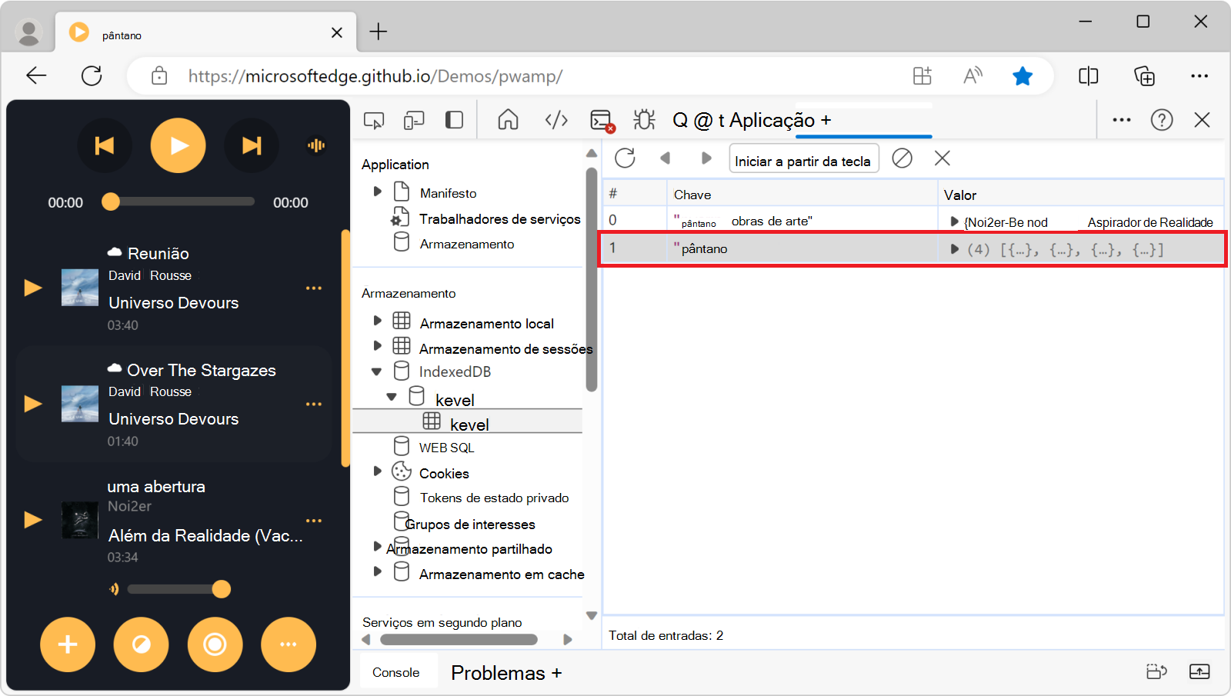Toggle the equalizer icon in the player
This screenshot has width=1231, height=696.
point(315,145)
